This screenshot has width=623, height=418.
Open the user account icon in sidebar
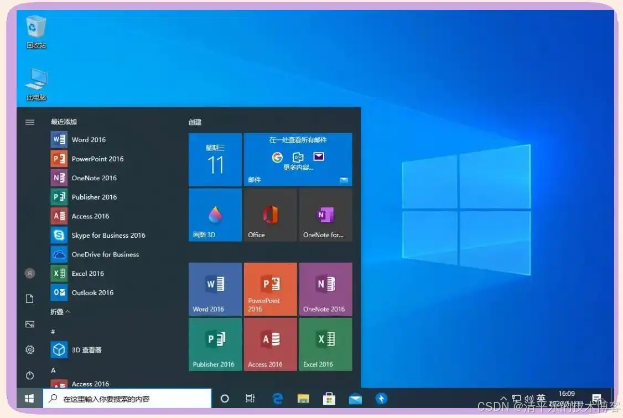click(x=30, y=273)
